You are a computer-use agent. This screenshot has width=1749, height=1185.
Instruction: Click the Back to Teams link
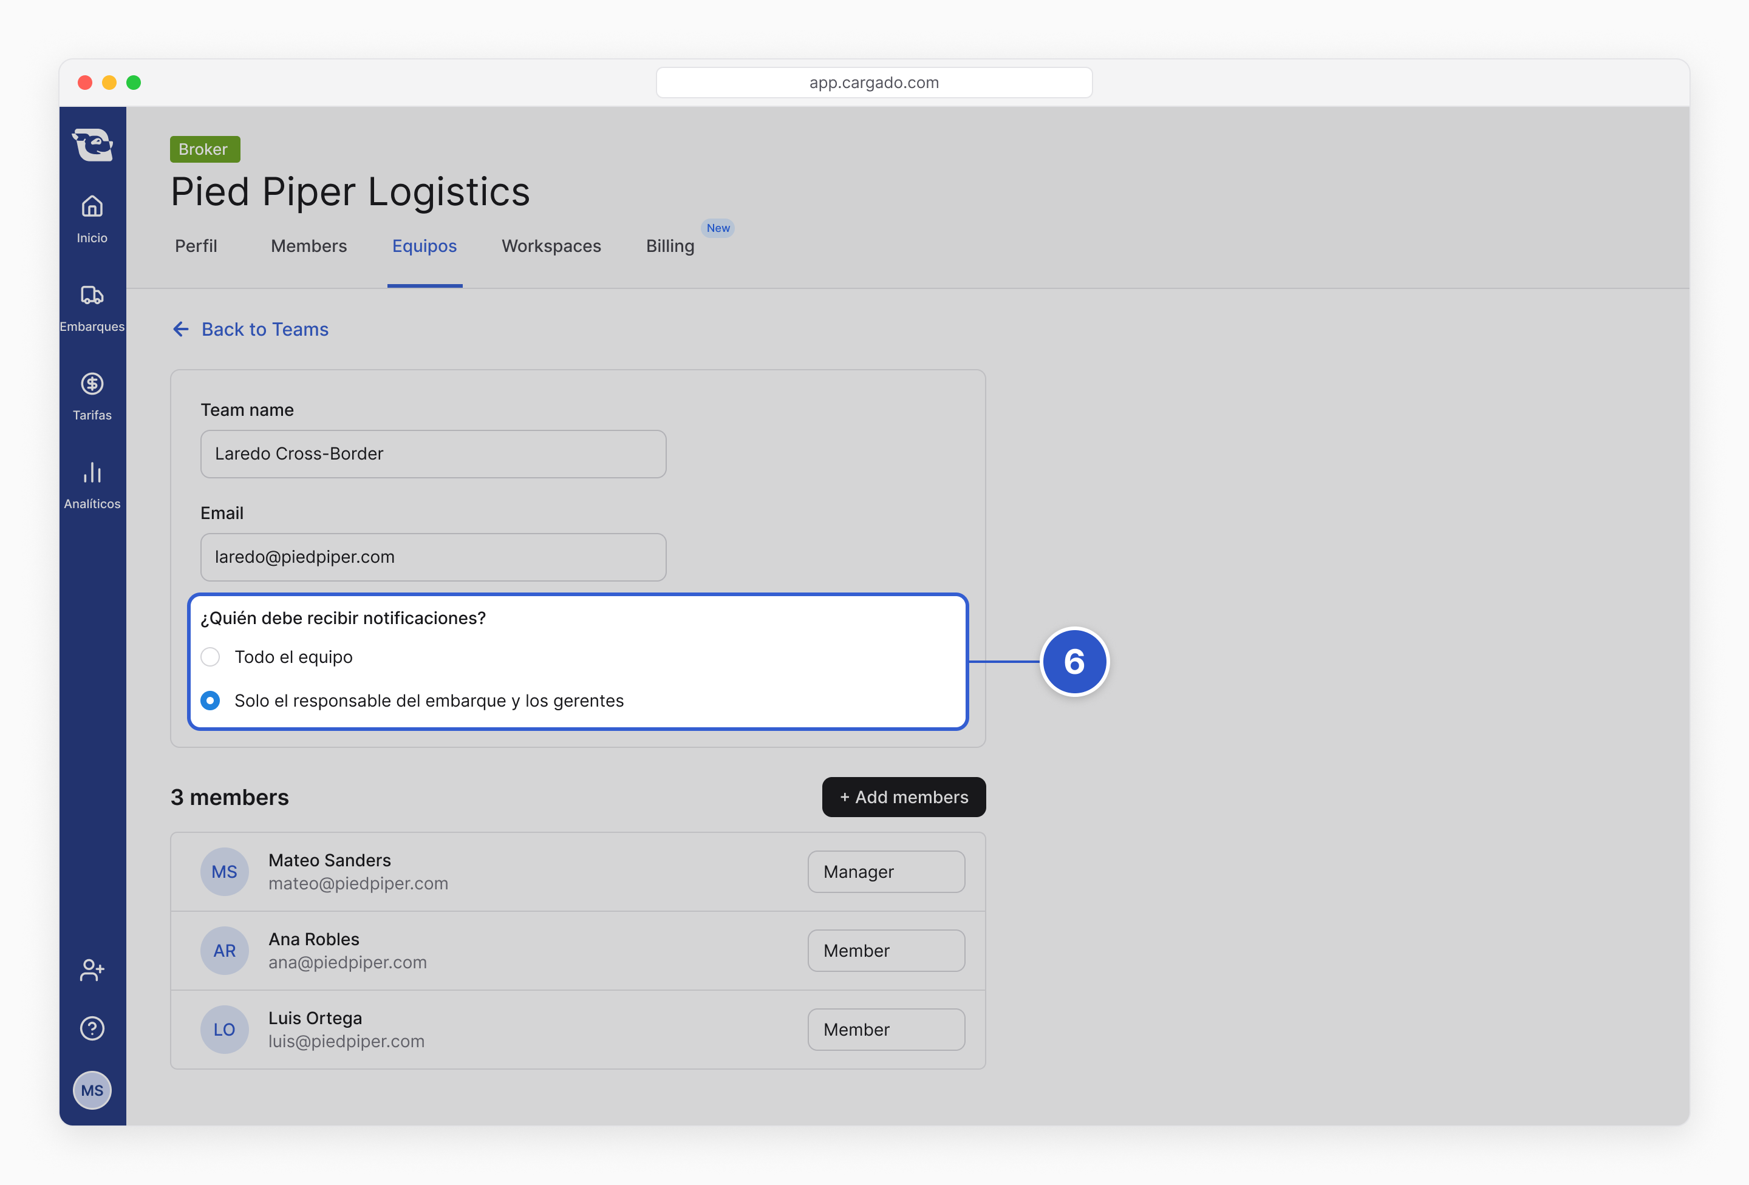(x=265, y=329)
